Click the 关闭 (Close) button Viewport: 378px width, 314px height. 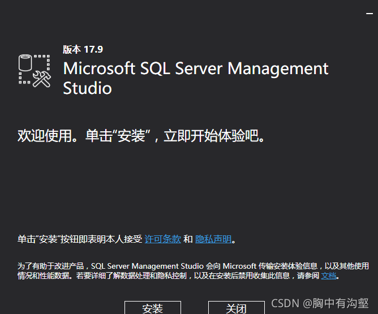tap(237, 307)
